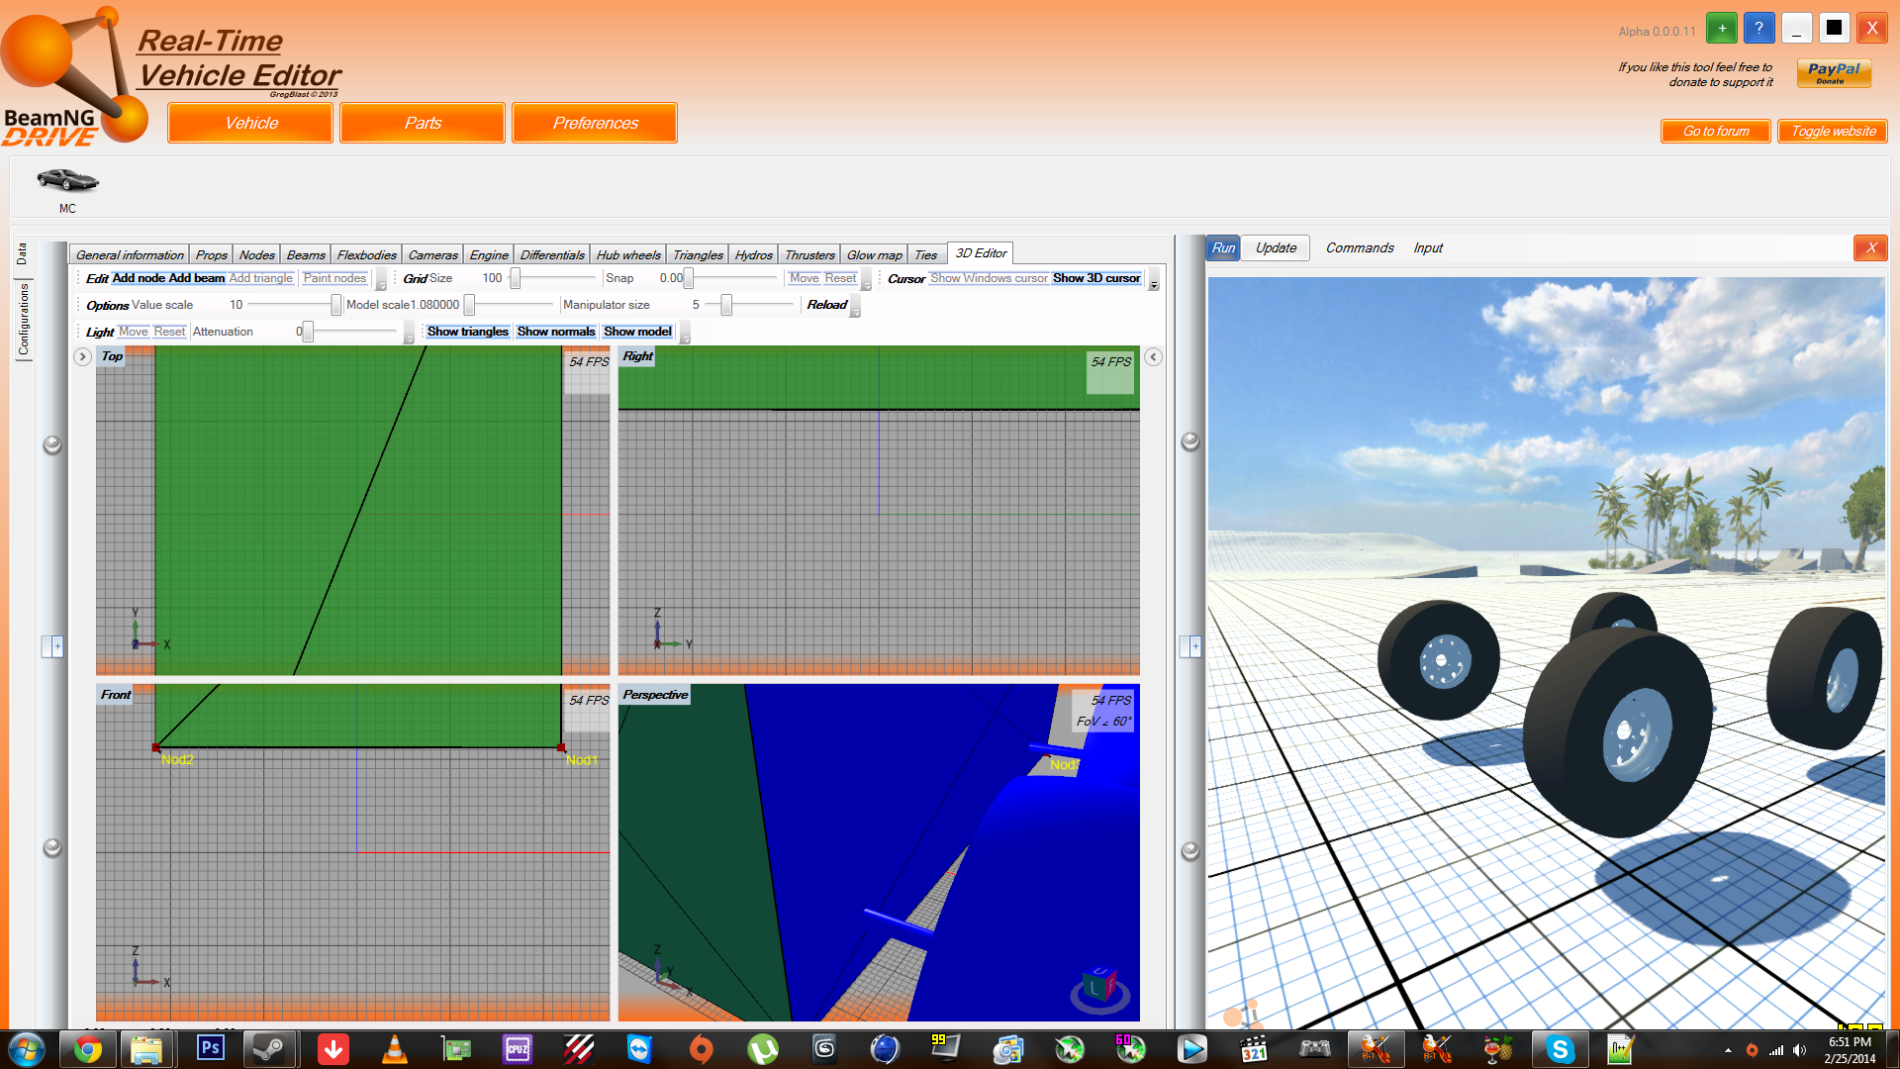Close the game preview panel with the orange X

(x=1870, y=248)
